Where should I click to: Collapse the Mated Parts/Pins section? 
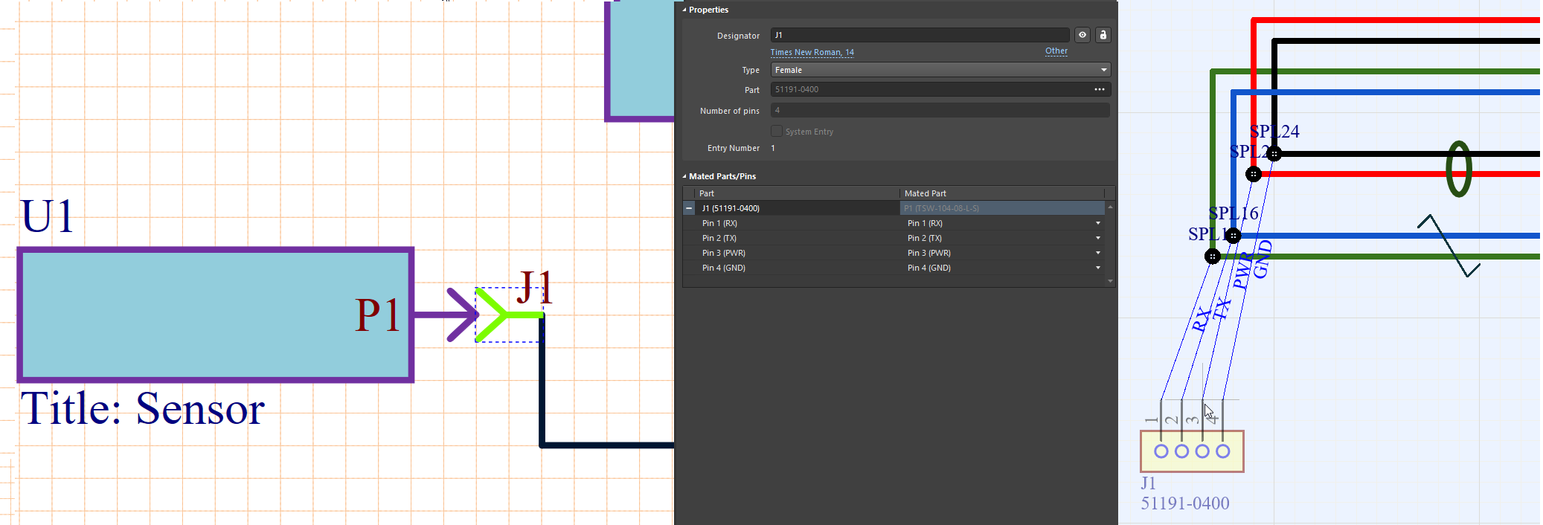pyautogui.click(x=684, y=176)
